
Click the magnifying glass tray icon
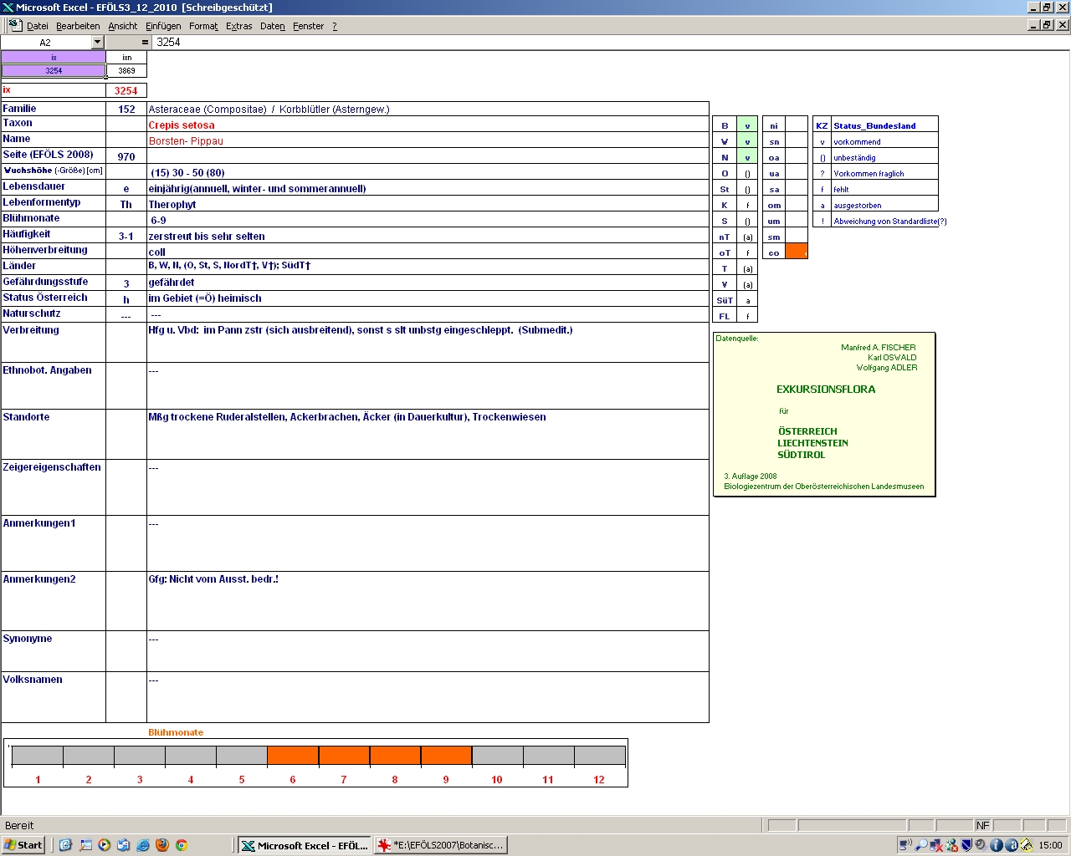[921, 845]
